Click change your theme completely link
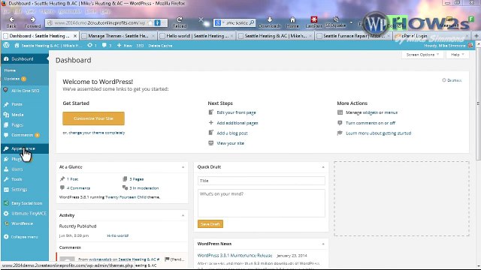481x270 pixels. pos(97,133)
